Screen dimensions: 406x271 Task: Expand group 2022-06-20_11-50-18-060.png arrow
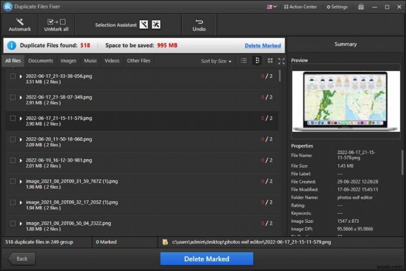(x=21, y=139)
